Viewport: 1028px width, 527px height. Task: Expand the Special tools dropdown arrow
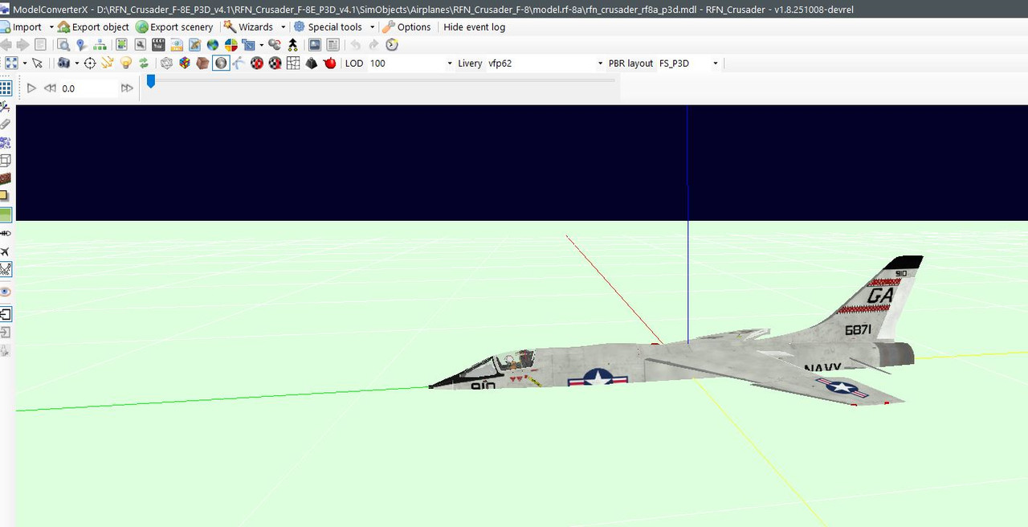click(x=372, y=27)
